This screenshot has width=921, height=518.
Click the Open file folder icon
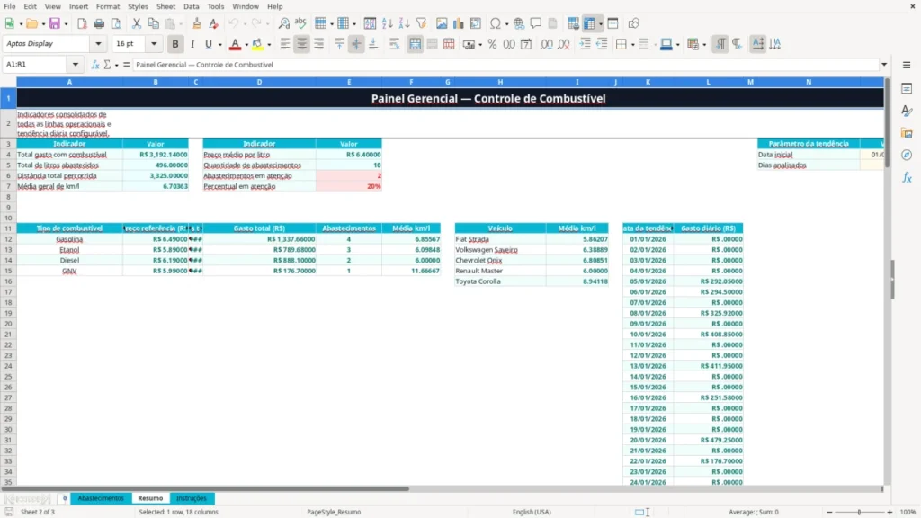click(31, 23)
